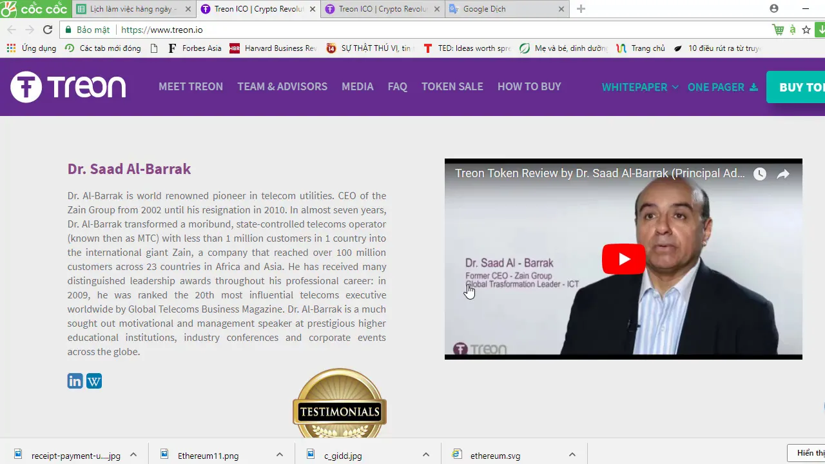The height and width of the screenshot is (464, 825).
Task: Expand options for ethereum.svg download
Action: click(x=572, y=454)
